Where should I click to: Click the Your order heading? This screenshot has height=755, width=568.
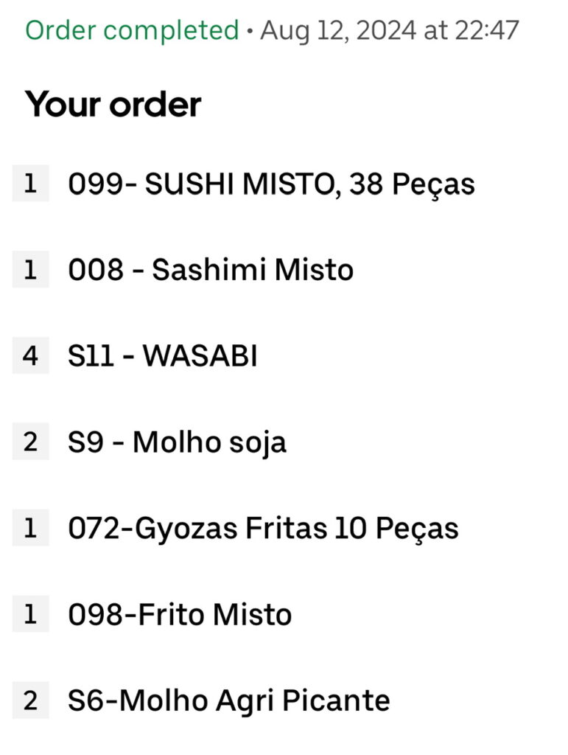click(113, 105)
